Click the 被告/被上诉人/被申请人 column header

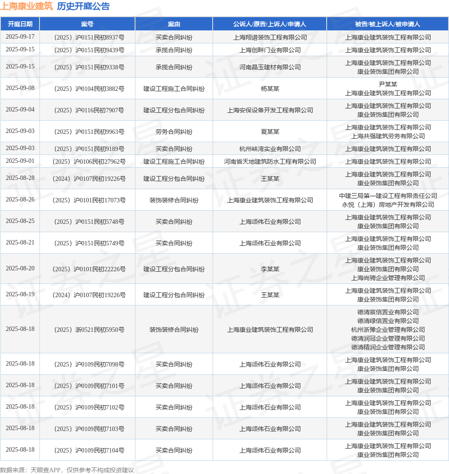coord(388,24)
